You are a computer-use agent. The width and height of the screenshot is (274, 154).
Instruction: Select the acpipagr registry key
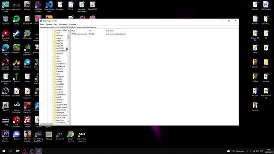(60, 41)
